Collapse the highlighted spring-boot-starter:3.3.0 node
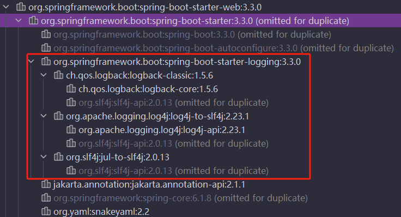The width and height of the screenshot is (401, 217). click(x=19, y=21)
